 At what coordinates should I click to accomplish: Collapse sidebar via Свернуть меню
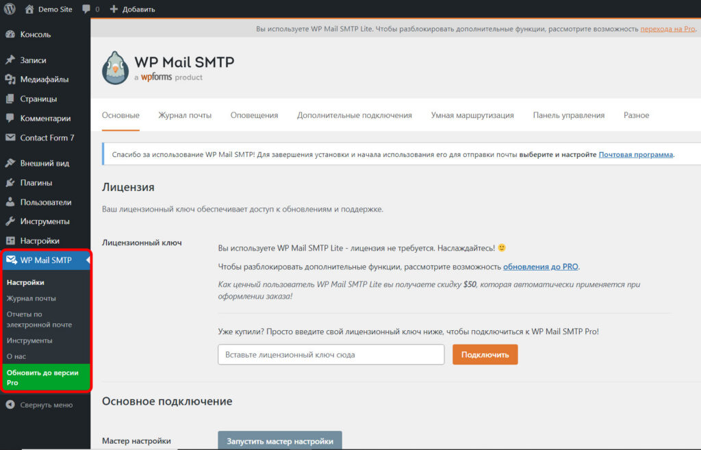click(x=46, y=405)
